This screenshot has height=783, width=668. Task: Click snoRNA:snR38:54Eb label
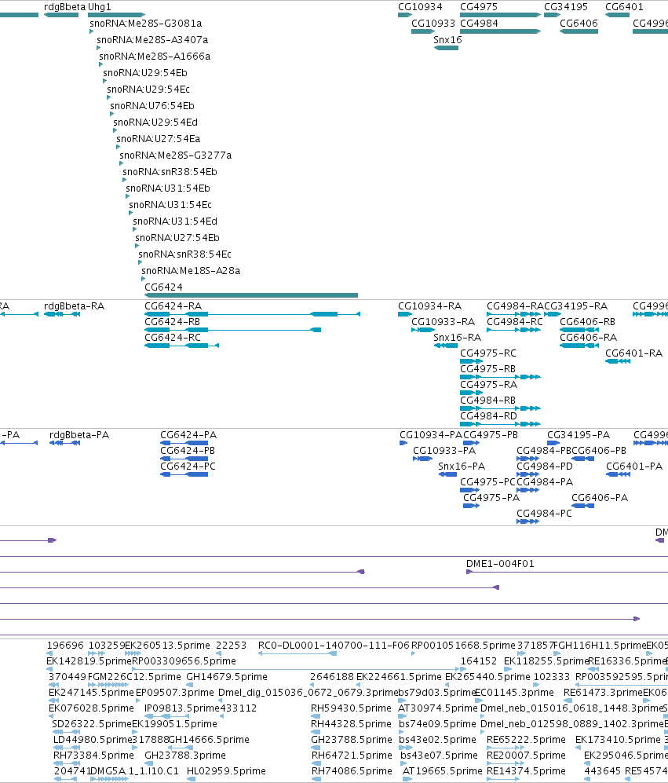(170, 172)
